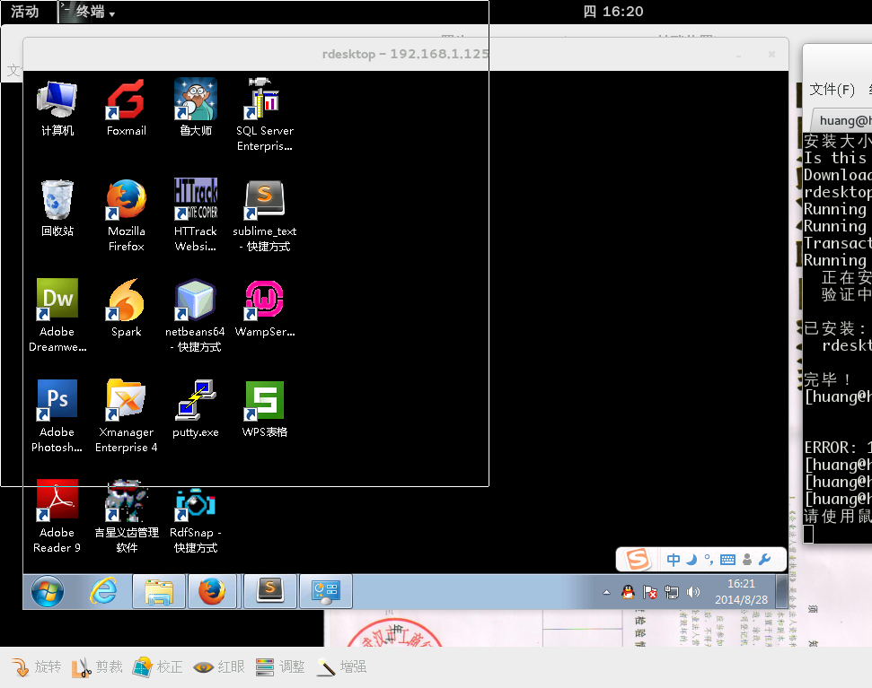Launch Internet Explorer from the taskbar
This screenshot has width=872, height=688.
click(x=103, y=591)
